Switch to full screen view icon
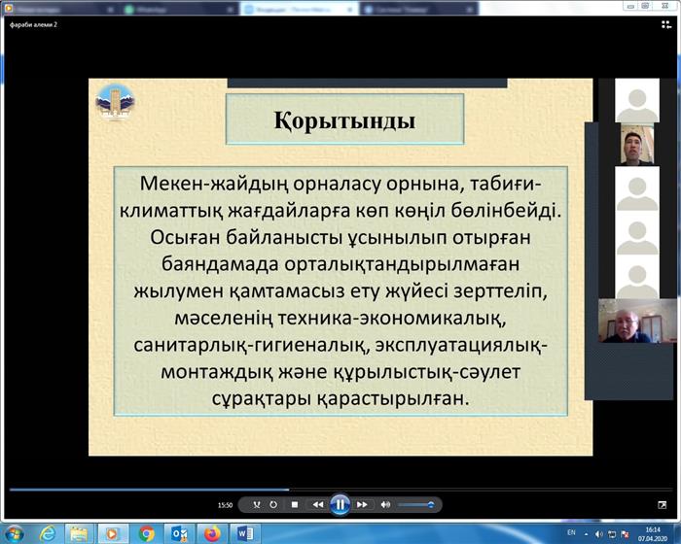Image resolution: width=681 pixels, height=544 pixels. [664, 505]
